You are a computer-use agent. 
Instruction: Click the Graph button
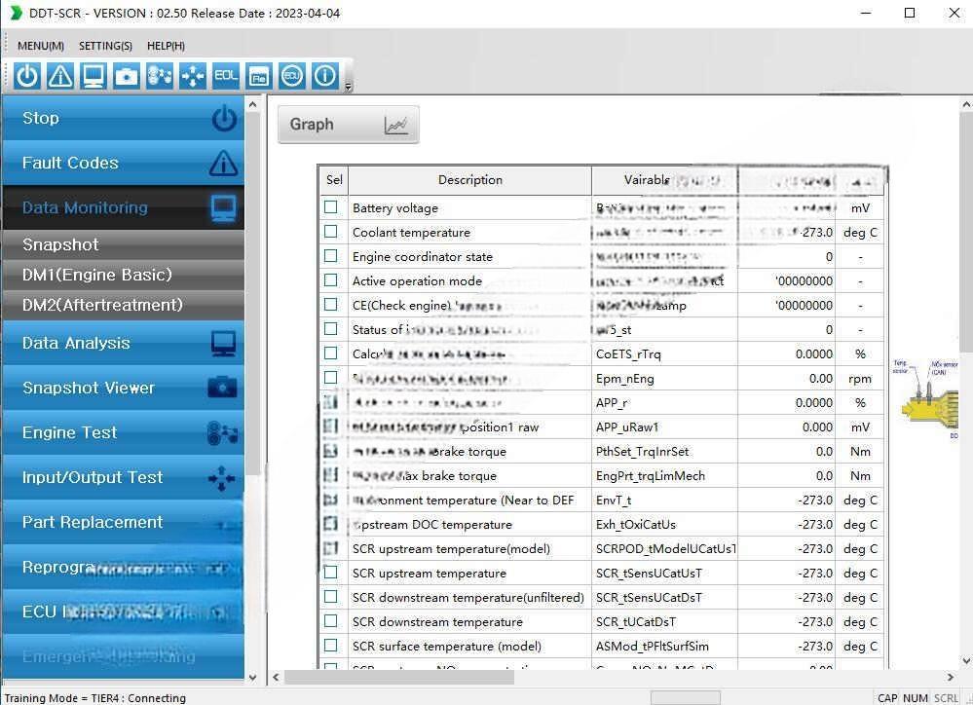point(348,125)
